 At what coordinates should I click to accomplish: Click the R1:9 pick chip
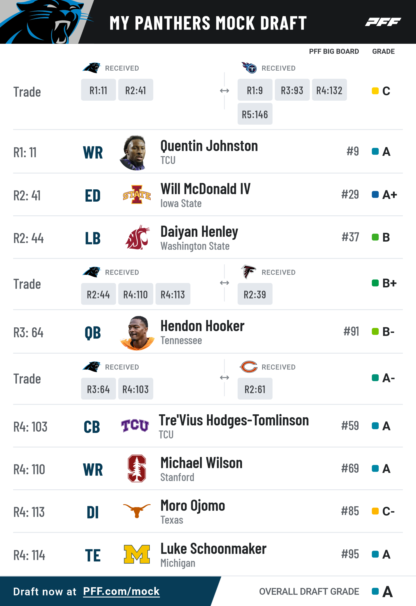click(255, 90)
